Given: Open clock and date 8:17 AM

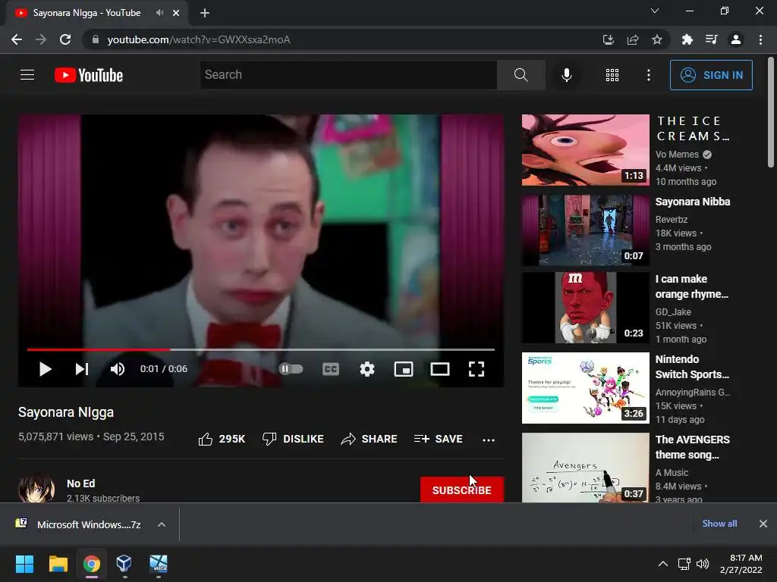Looking at the screenshot, I should pyautogui.click(x=741, y=564).
